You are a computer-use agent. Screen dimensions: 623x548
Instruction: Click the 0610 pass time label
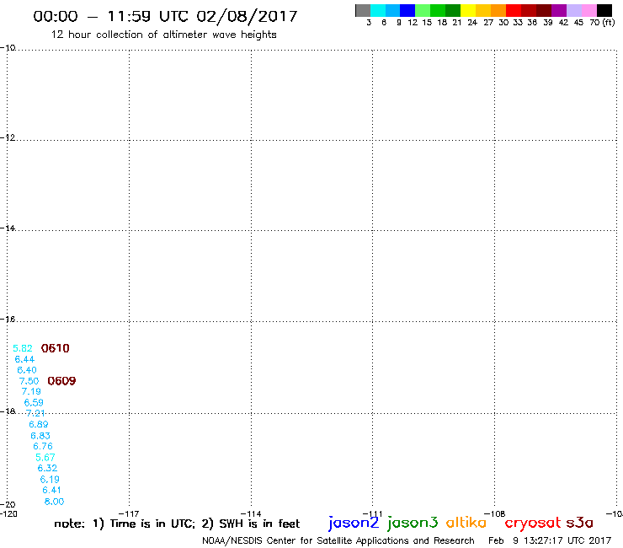click(56, 348)
